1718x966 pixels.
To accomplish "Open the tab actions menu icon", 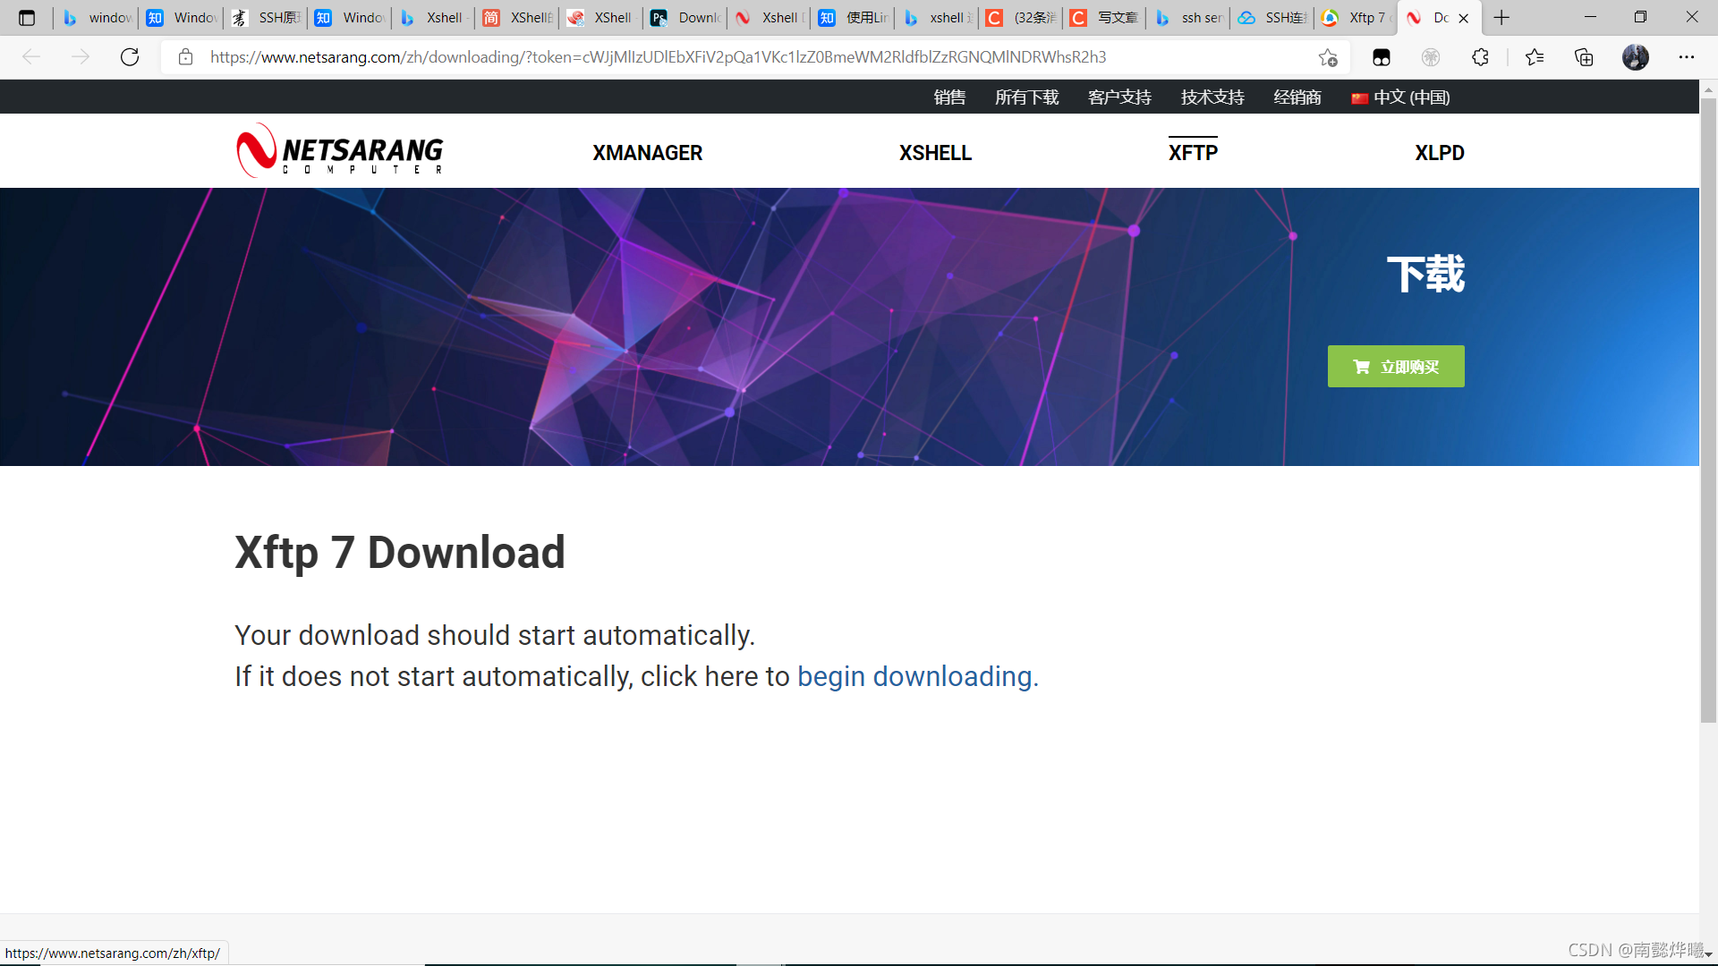I will (x=27, y=18).
